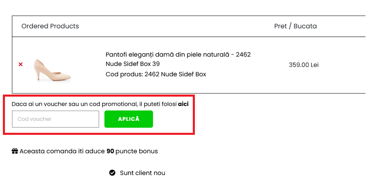Click the "Aceasta comanda iti aduce" text
The width and height of the screenshot is (370, 185).
click(62, 151)
